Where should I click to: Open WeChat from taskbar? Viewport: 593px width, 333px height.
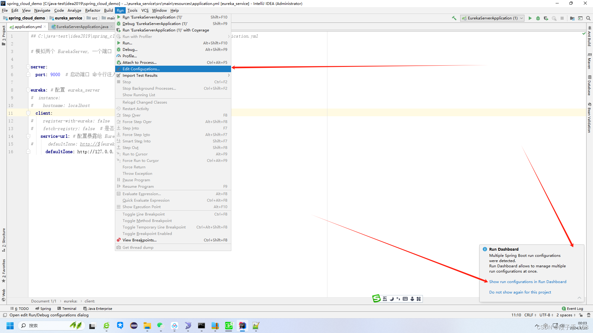[161, 326]
